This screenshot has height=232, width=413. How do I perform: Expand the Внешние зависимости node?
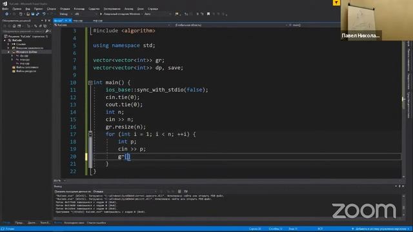8,48
